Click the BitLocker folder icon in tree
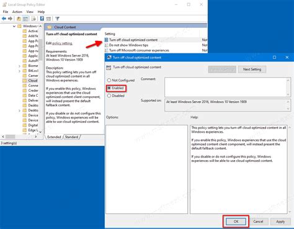Viewport: 294px width, 229px height. pos(25,71)
